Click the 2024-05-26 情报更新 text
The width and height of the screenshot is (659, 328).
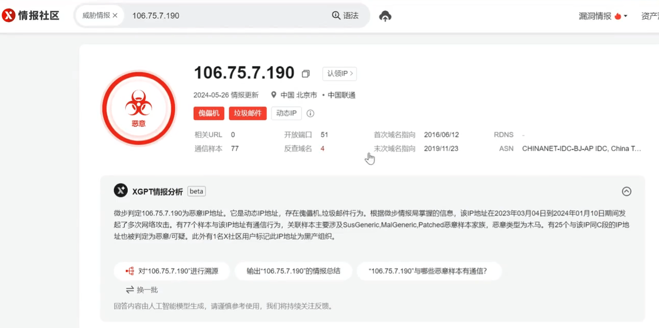click(226, 95)
